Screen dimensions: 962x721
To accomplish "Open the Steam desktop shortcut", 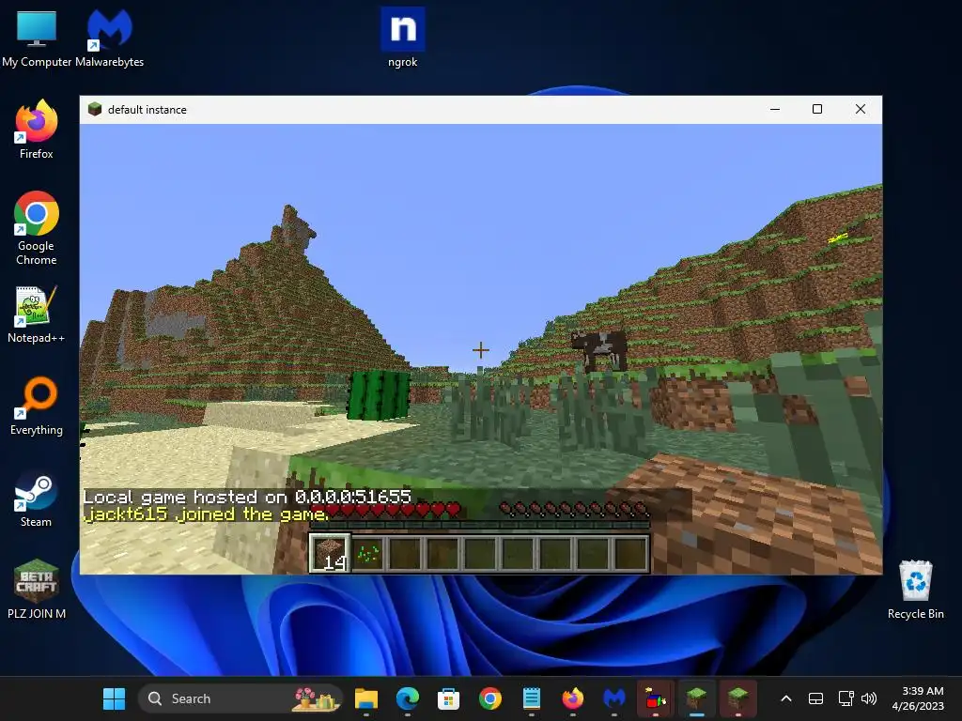I will point(37,499).
